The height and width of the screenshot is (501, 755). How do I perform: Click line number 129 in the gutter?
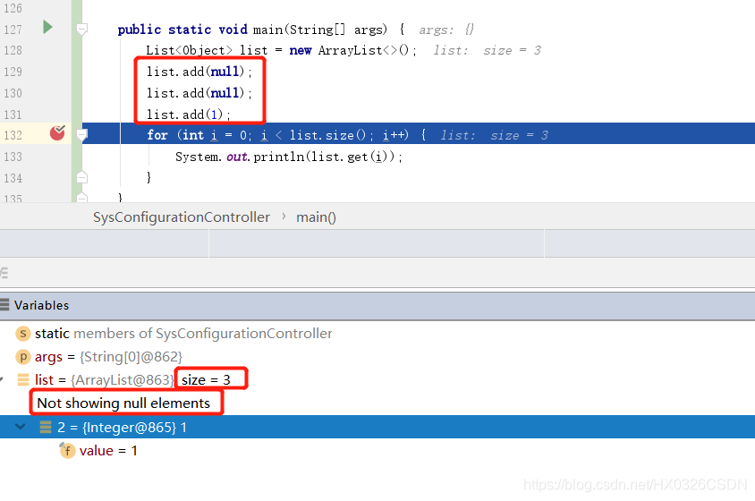[x=13, y=72]
